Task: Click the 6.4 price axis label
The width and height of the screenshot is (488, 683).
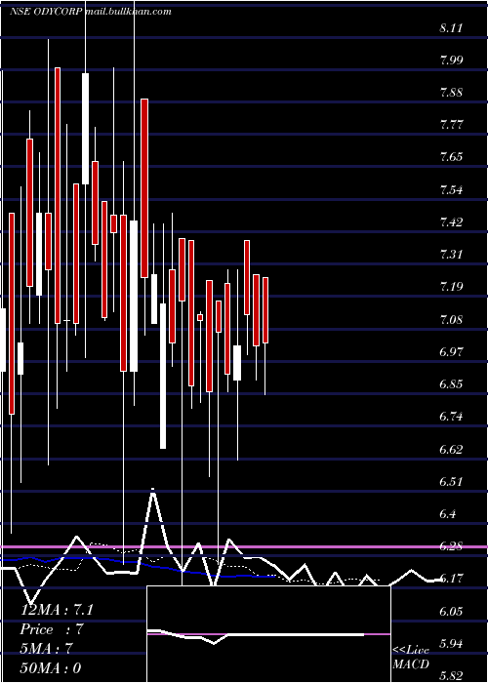Action: (x=448, y=514)
